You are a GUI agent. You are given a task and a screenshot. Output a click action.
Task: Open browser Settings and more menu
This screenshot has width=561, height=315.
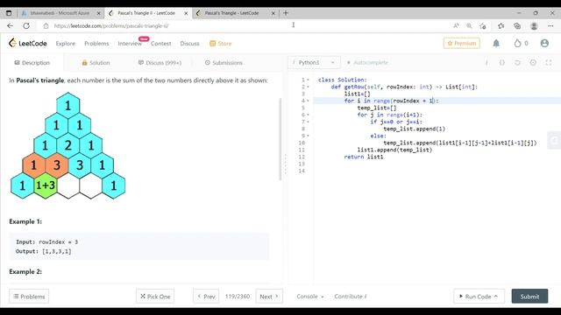(550, 25)
